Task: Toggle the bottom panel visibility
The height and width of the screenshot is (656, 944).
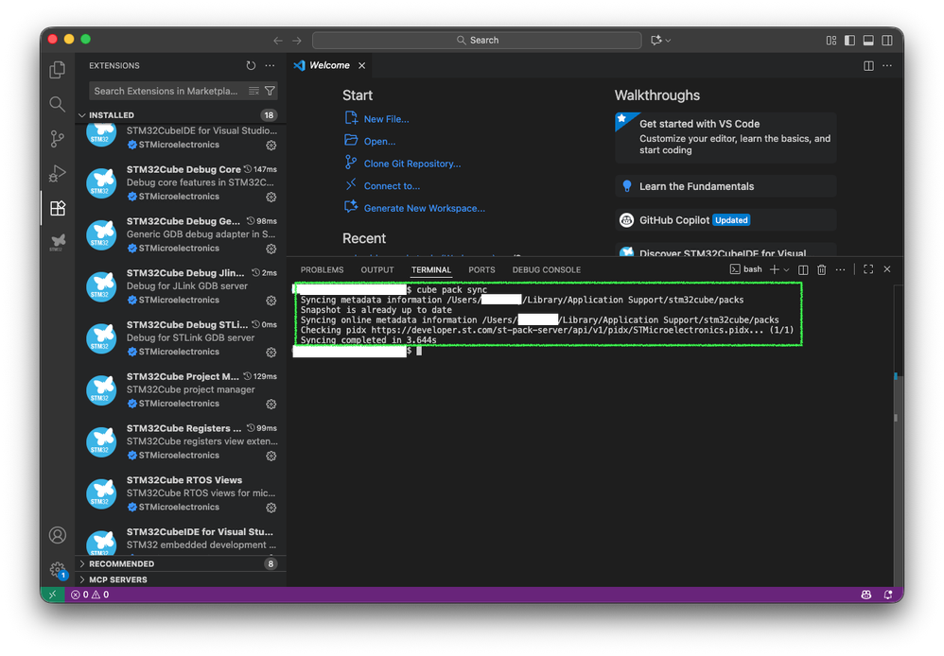Action: click(x=868, y=41)
